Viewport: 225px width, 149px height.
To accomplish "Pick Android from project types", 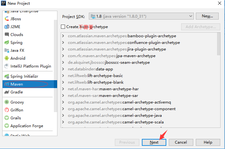I will pos(28,58).
